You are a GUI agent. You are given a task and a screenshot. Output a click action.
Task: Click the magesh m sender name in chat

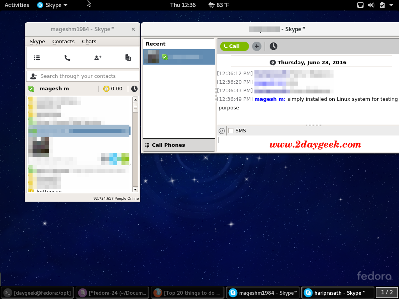point(270,99)
